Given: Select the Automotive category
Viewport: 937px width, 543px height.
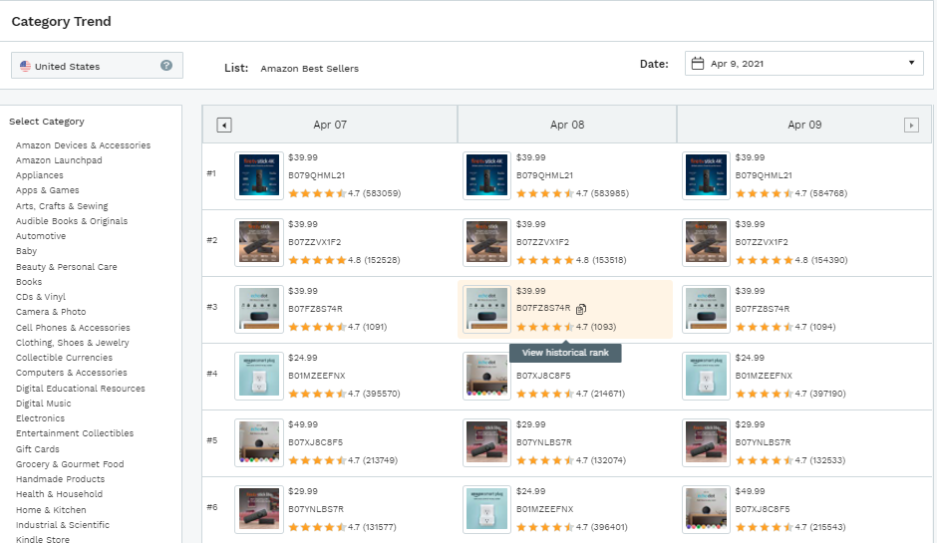Looking at the screenshot, I should (41, 236).
